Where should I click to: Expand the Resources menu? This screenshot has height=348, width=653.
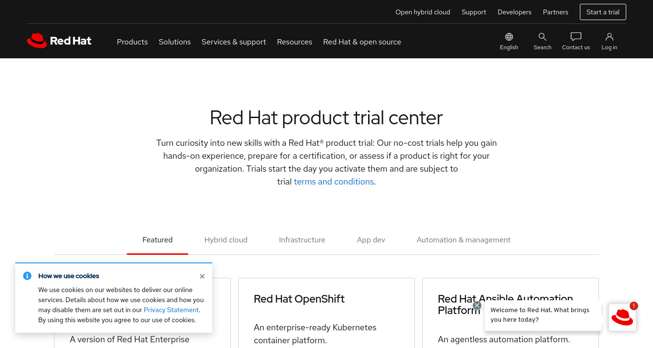[x=294, y=42]
